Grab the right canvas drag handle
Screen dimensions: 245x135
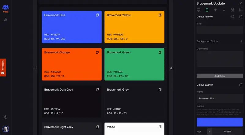pos(171,67)
